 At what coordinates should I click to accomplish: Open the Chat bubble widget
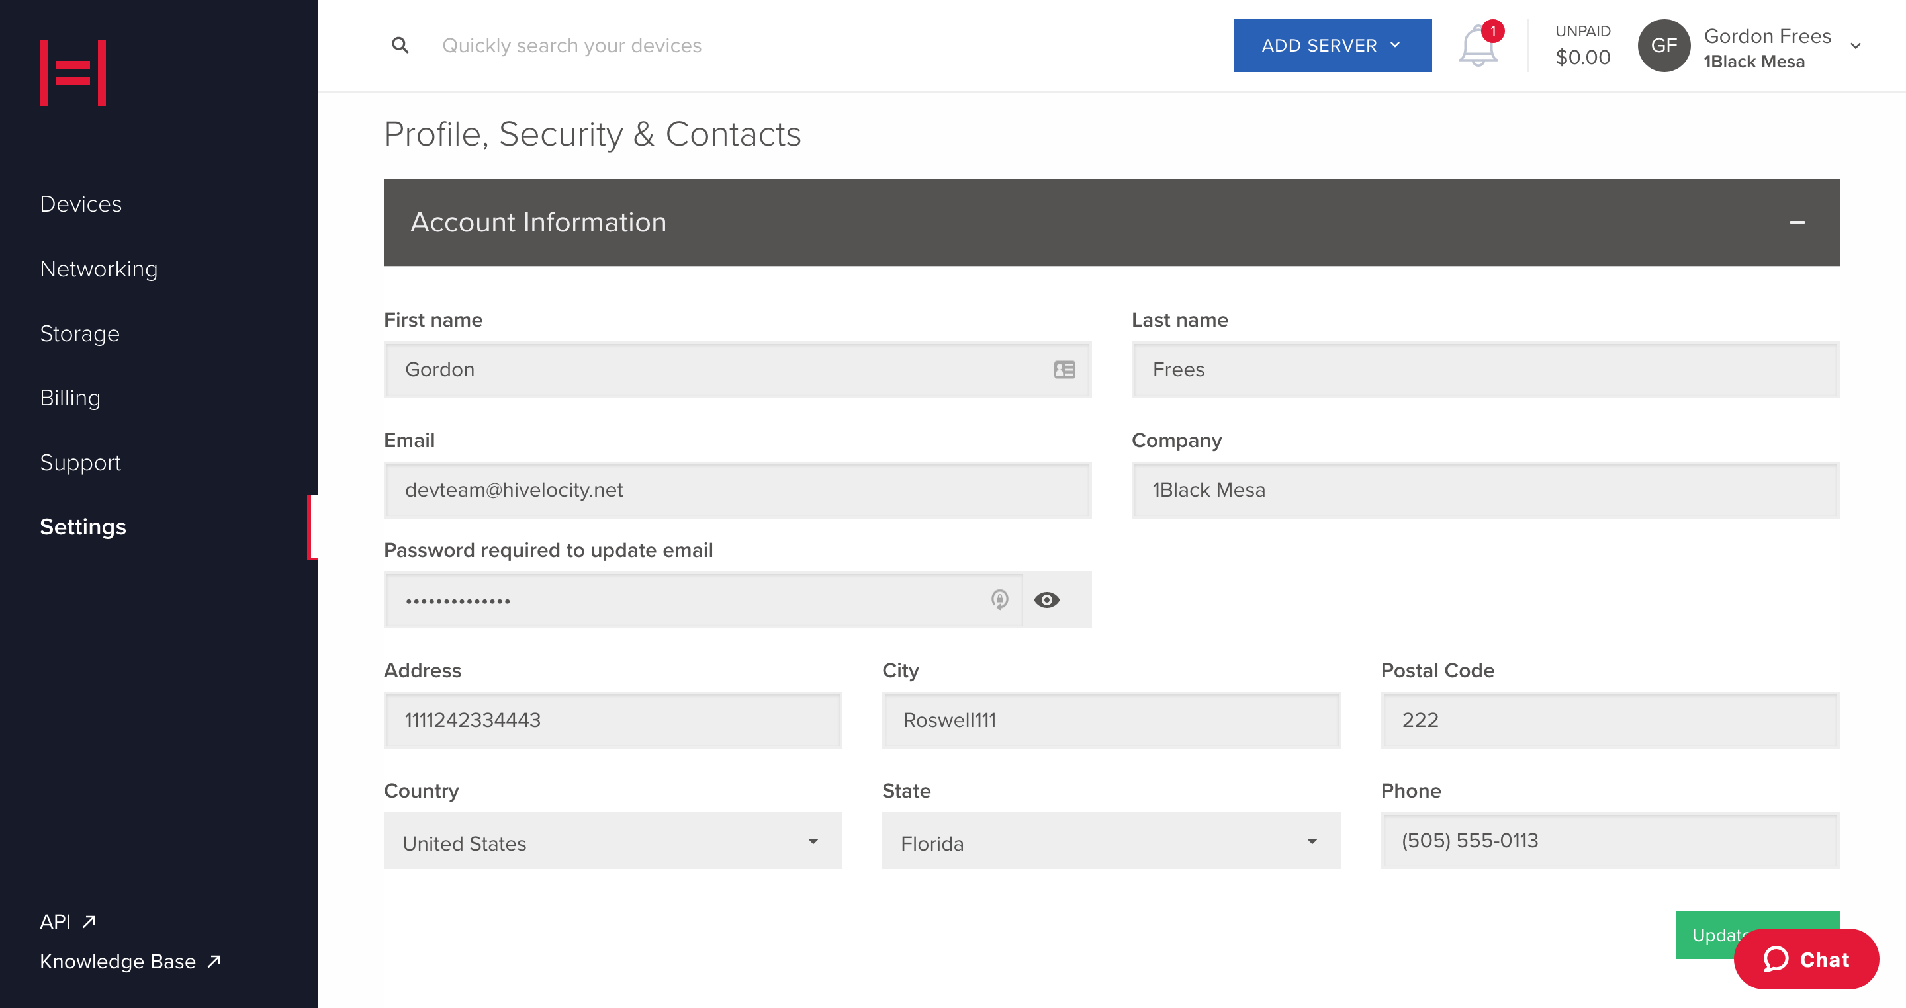click(1805, 959)
